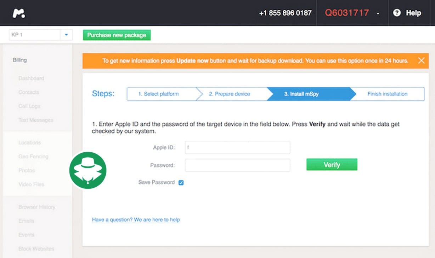Open 'Have a question? We are here to help' link
435x258 pixels.
point(136,220)
